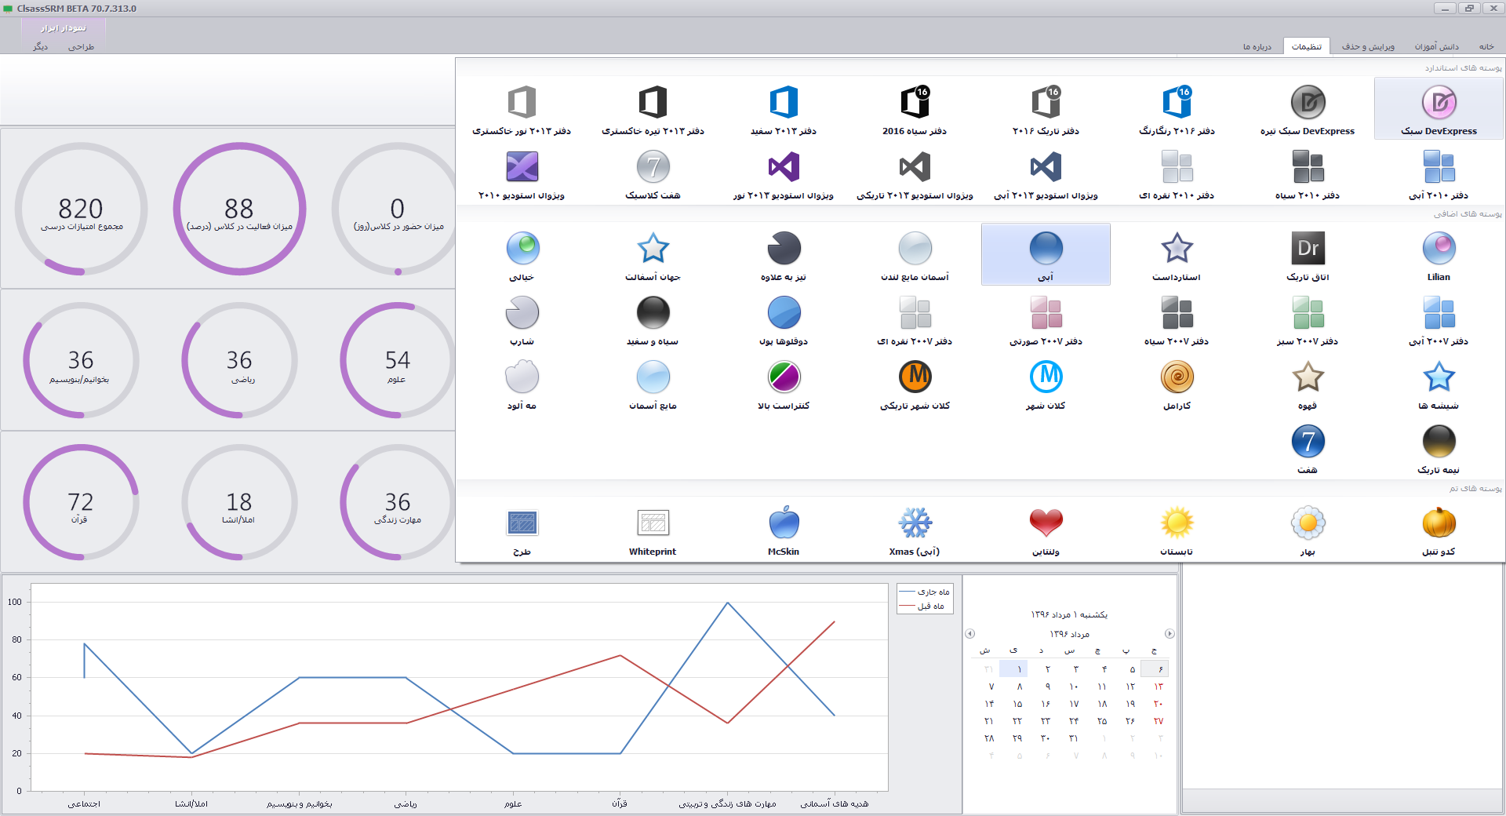Screen dimensions: 1506x816
Task: Apply the Office 2010 Black skin
Action: pos(1308,173)
